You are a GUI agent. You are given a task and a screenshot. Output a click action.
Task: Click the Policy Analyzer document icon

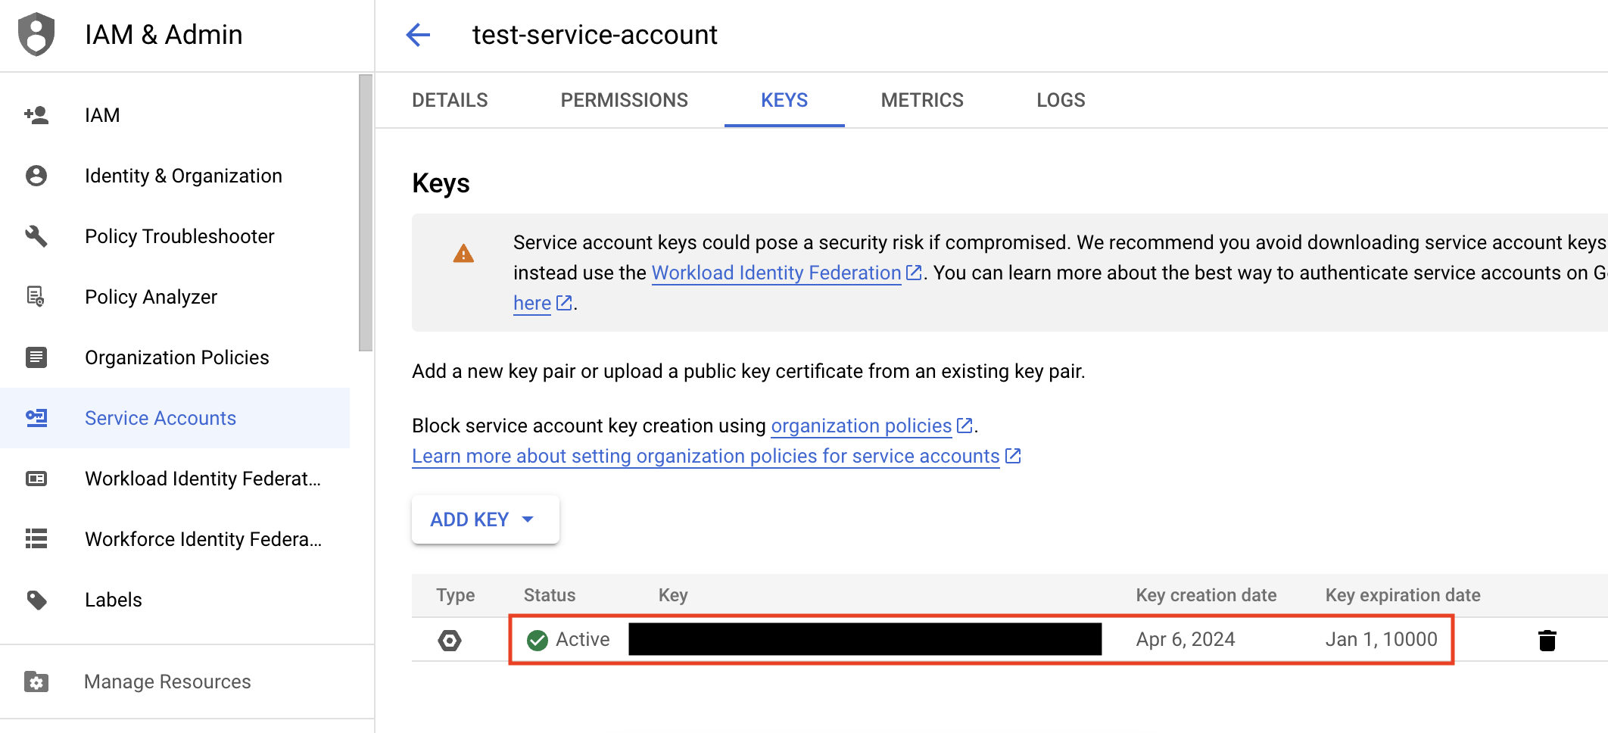pos(36,297)
